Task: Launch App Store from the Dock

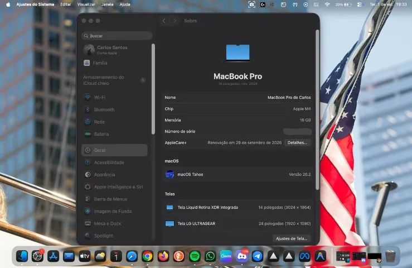Action: [x=53, y=256]
